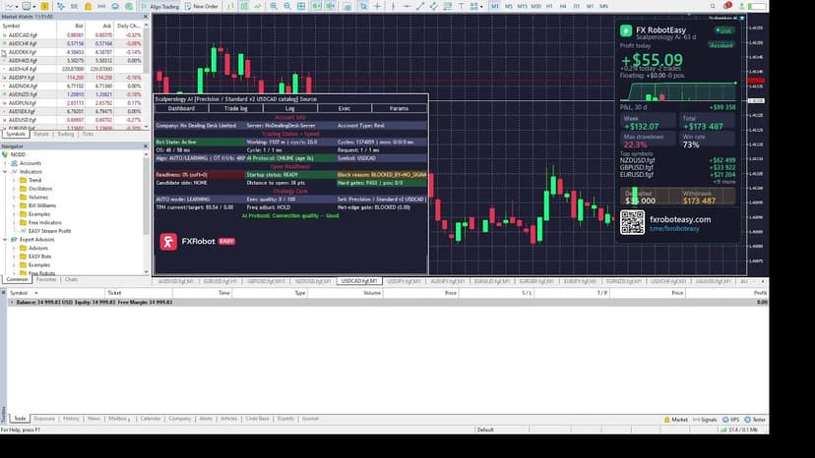Image resolution: width=815 pixels, height=458 pixels.
Task: Zoom in on the chart
Action: click(274, 6)
